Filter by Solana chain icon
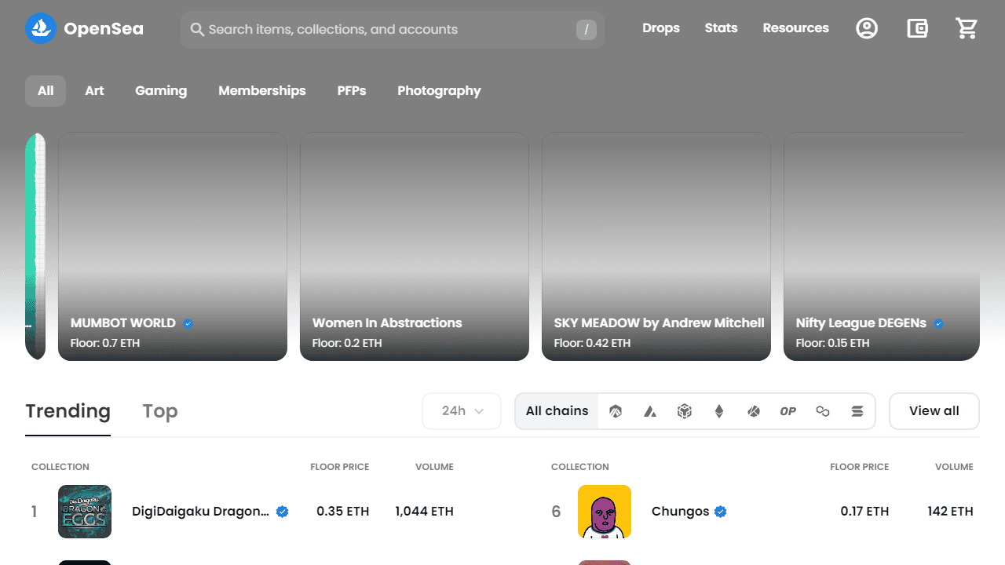The image size is (1005, 565). click(857, 411)
